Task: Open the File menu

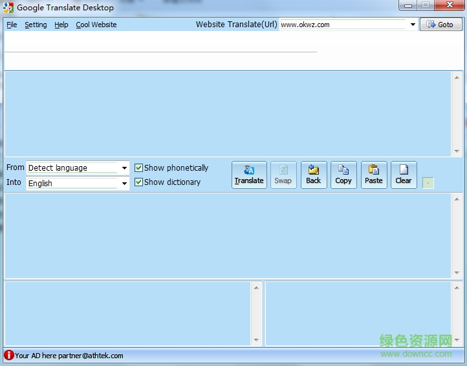Action: tap(12, 25)
